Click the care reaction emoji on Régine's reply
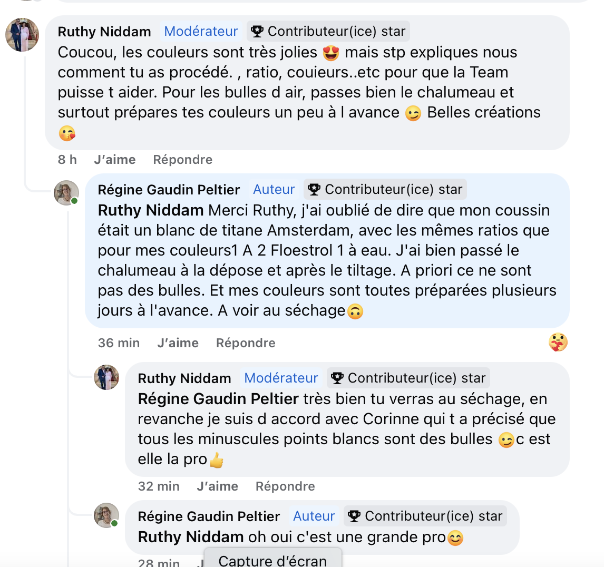 558,343
